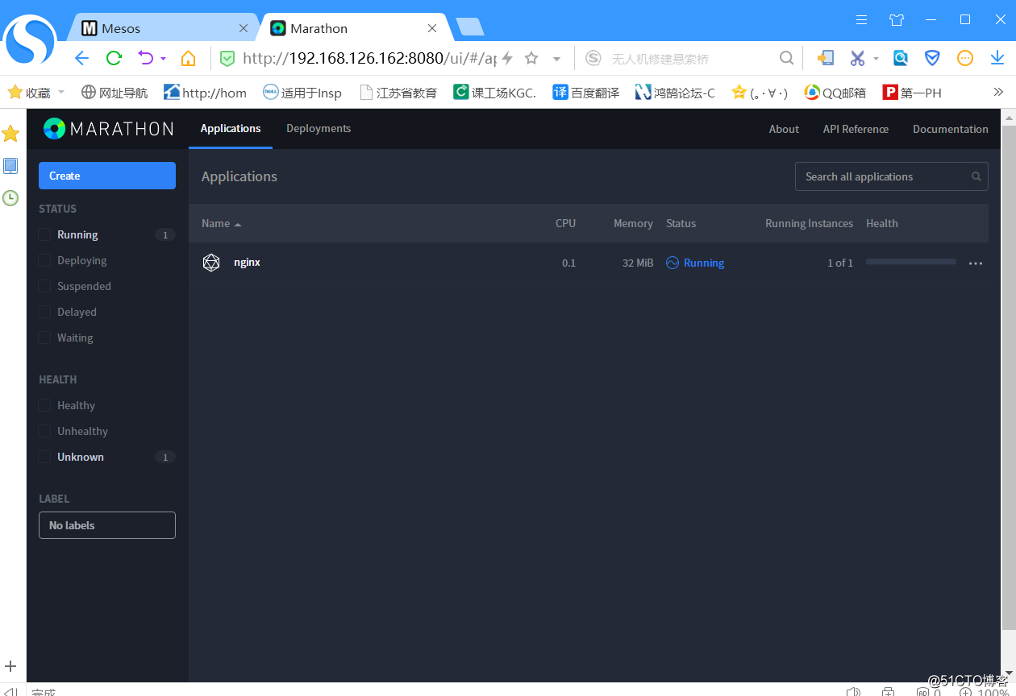Toggle the Deploying status filter checkbox
This screenshot has height=696, width=1016.
[x=44, y=261]
